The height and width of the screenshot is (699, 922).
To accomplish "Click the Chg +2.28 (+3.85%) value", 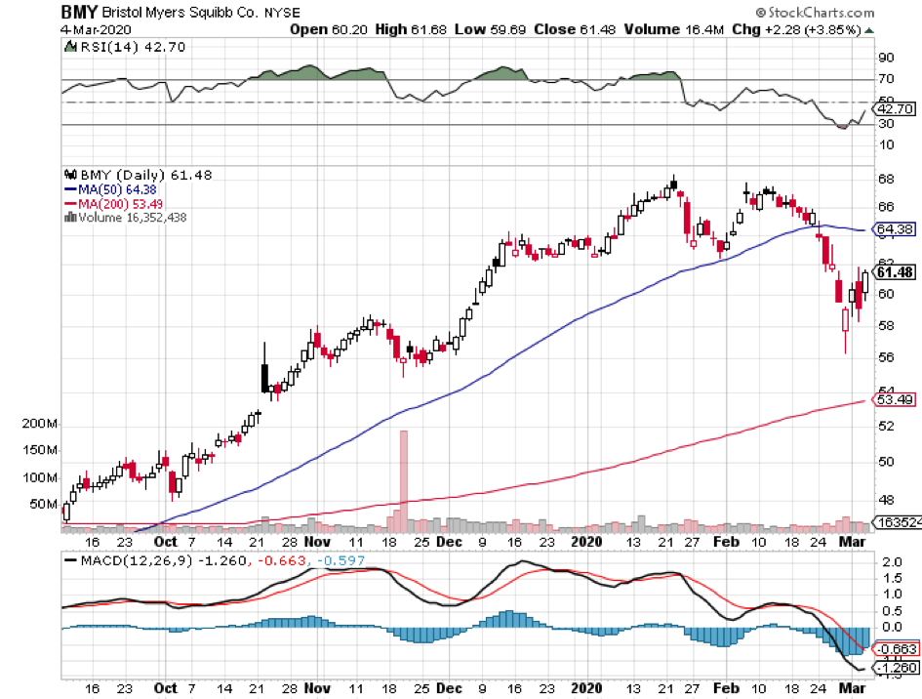I will tap(797, 29).
